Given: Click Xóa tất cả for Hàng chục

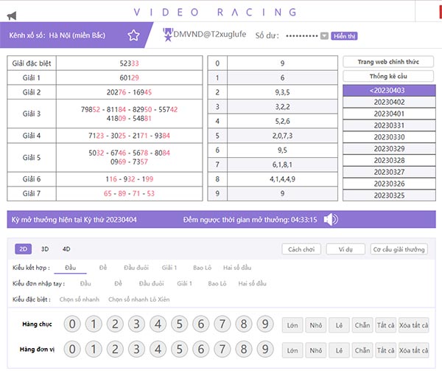Looking at the screenshot, I should pos(415,325).
